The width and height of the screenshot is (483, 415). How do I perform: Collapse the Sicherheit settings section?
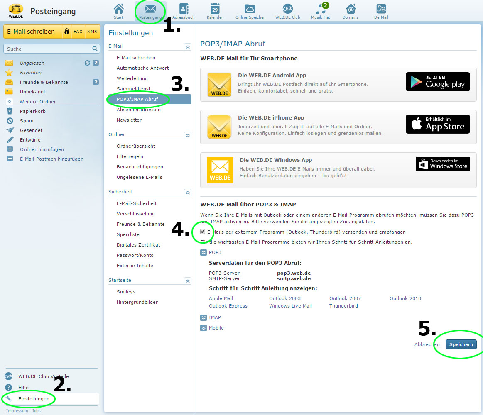[x=188, y=193]
